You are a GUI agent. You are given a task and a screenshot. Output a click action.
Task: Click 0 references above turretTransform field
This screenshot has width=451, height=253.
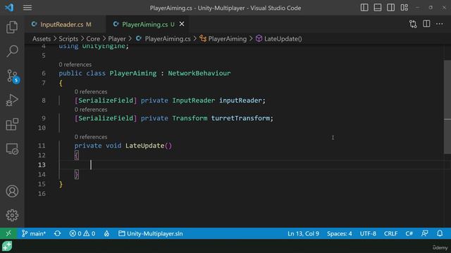click(x=91, y=110)
